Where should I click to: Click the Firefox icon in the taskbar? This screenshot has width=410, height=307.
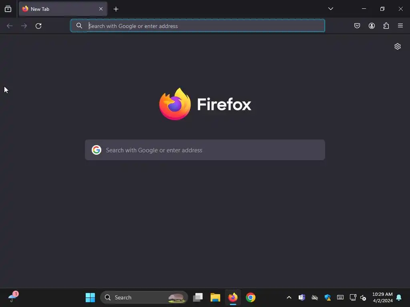pos(233,297)
